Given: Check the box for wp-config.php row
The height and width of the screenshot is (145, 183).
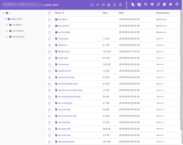Looking at the screenshot, I should (49, 103).
